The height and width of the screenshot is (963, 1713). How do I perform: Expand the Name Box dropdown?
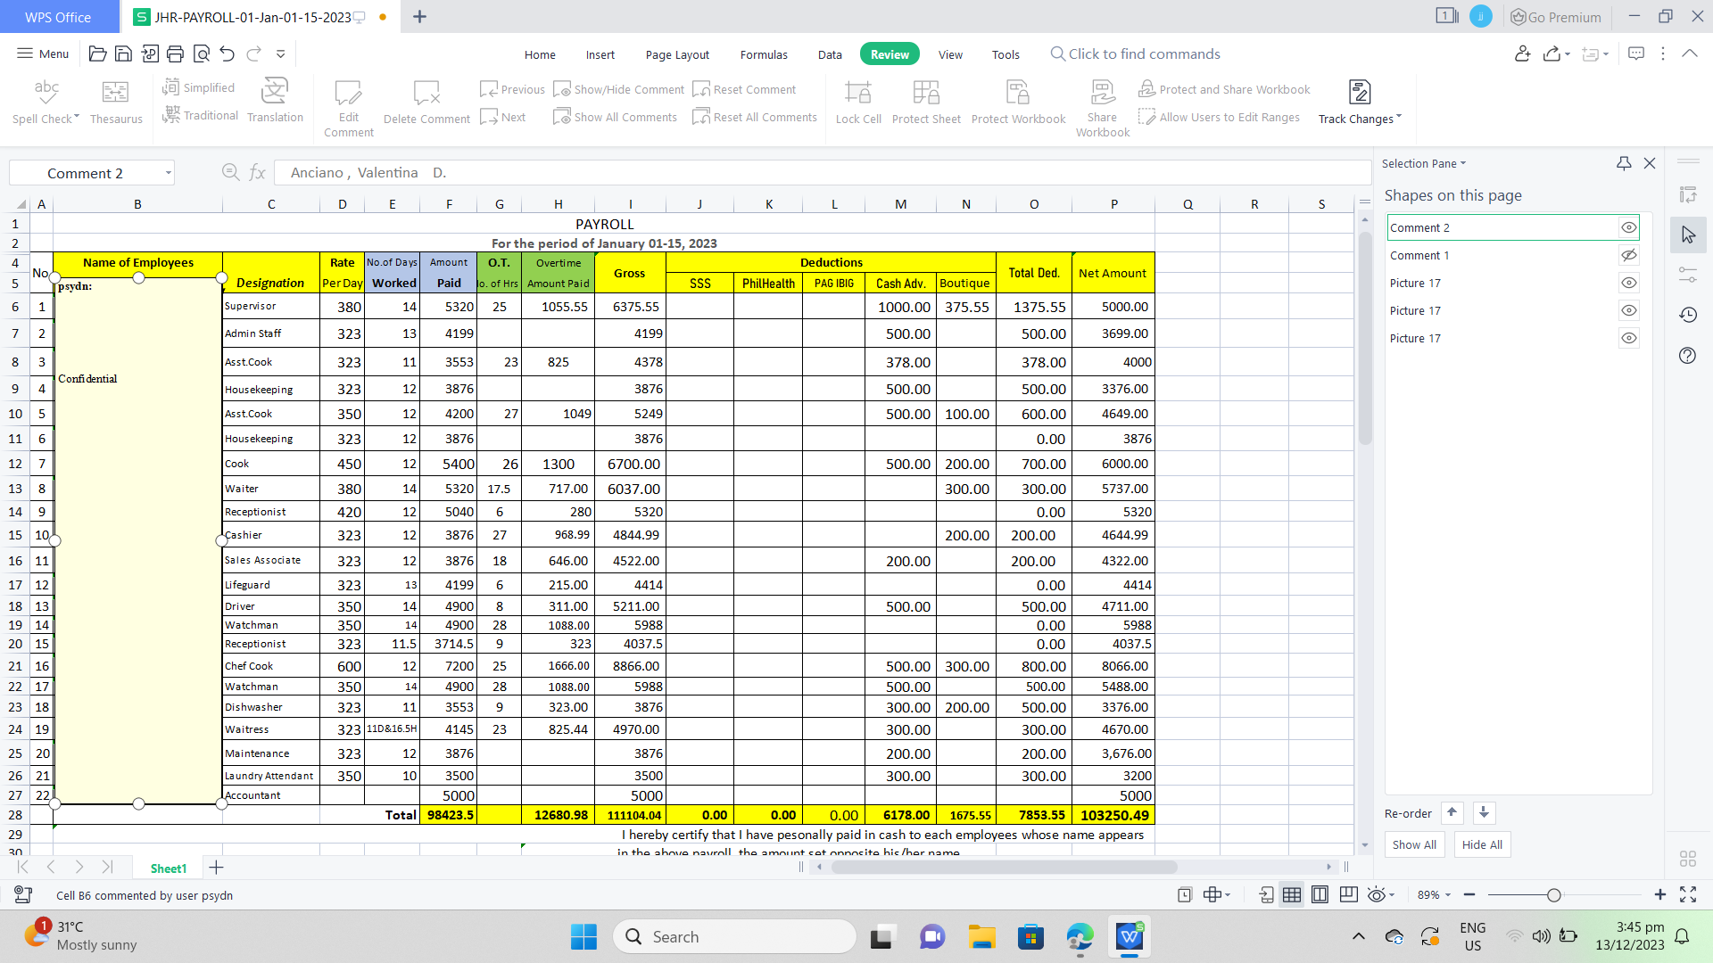coord(168,173)
